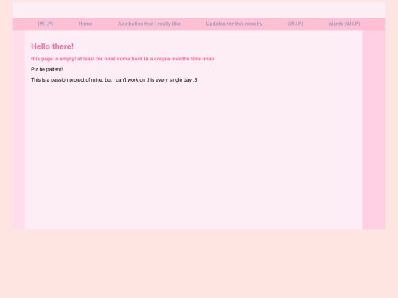Click the 'passion project of mine' sentence
This screenshot has width=398, height=298.
pyautogui.click(x=114, y=80)
